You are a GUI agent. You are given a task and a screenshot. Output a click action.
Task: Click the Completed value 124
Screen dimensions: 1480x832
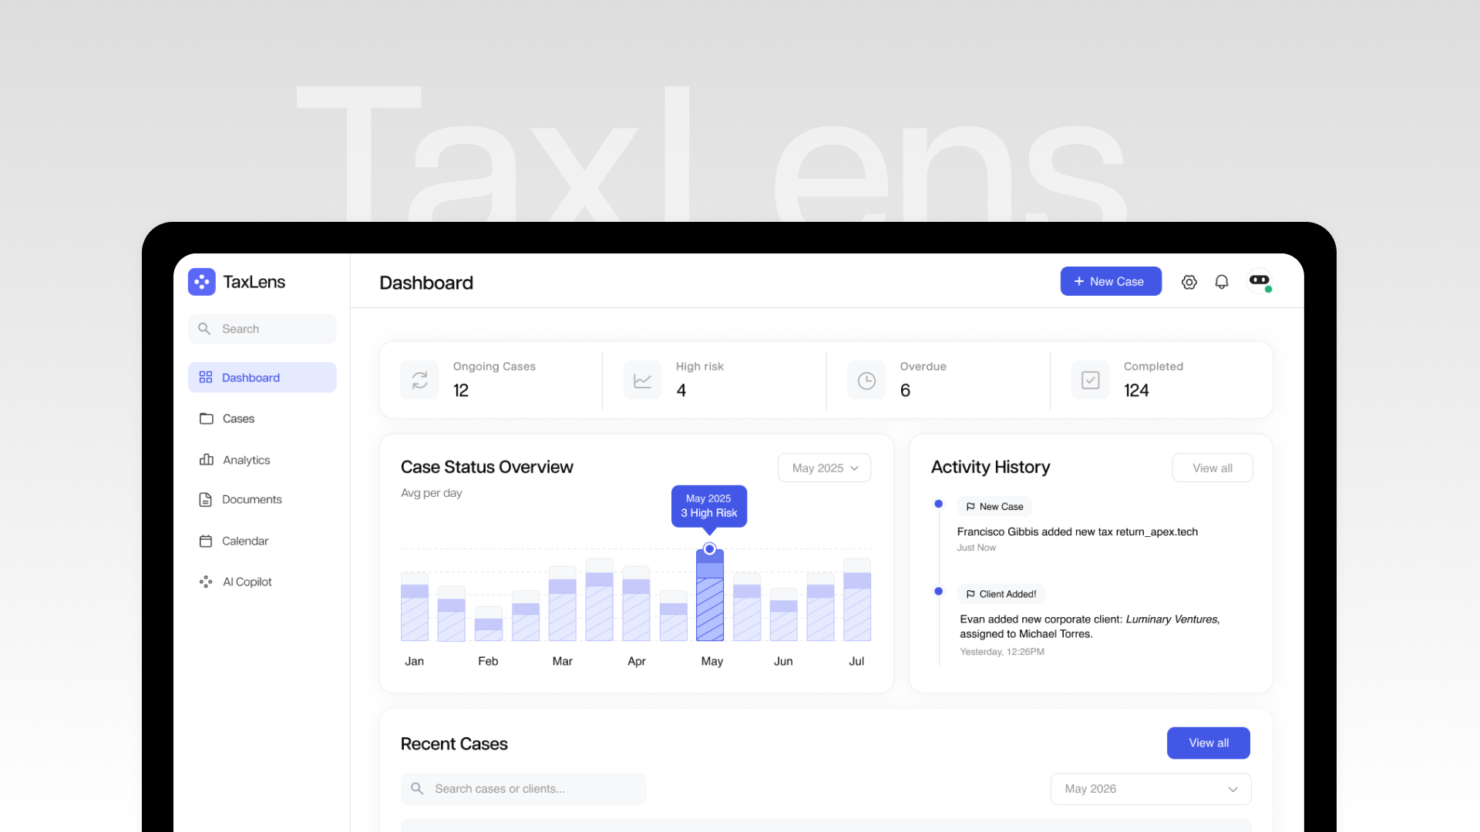(1136, 391)
